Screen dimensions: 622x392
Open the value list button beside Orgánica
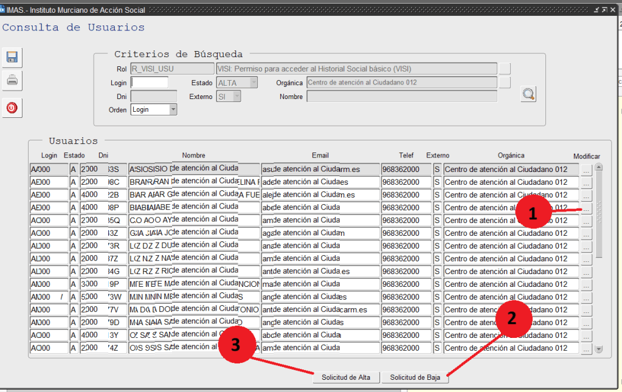coord(505,82)
